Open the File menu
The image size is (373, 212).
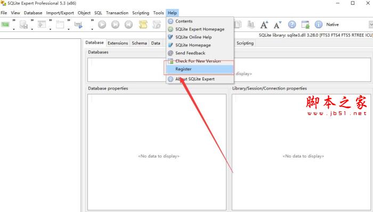(x=4, y=13)
